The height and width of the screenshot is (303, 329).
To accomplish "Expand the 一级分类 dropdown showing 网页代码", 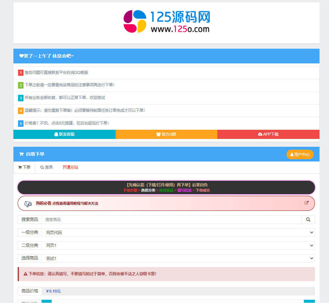I will click(x=178, y=232).
